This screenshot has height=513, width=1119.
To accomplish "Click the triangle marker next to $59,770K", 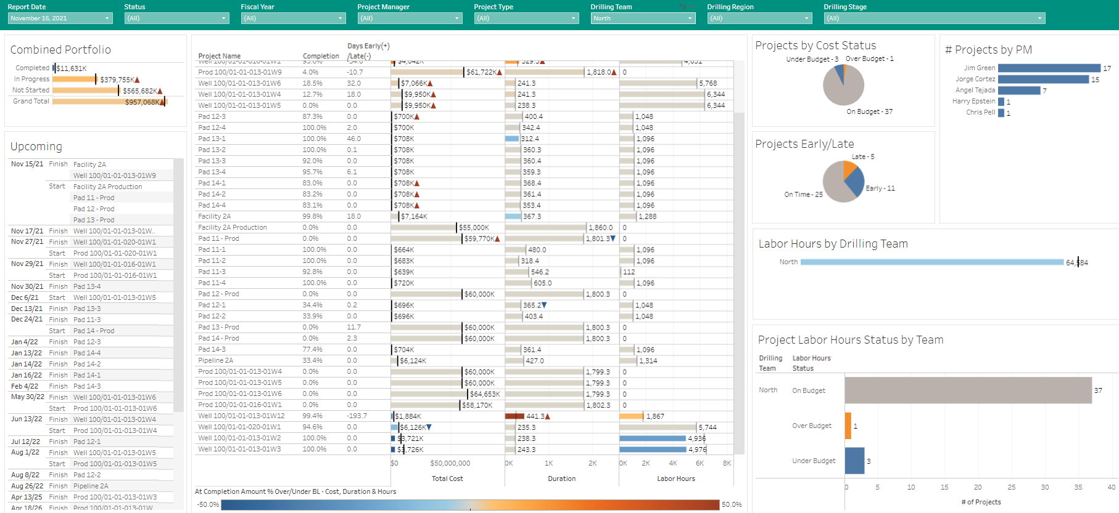I will 497,239.
